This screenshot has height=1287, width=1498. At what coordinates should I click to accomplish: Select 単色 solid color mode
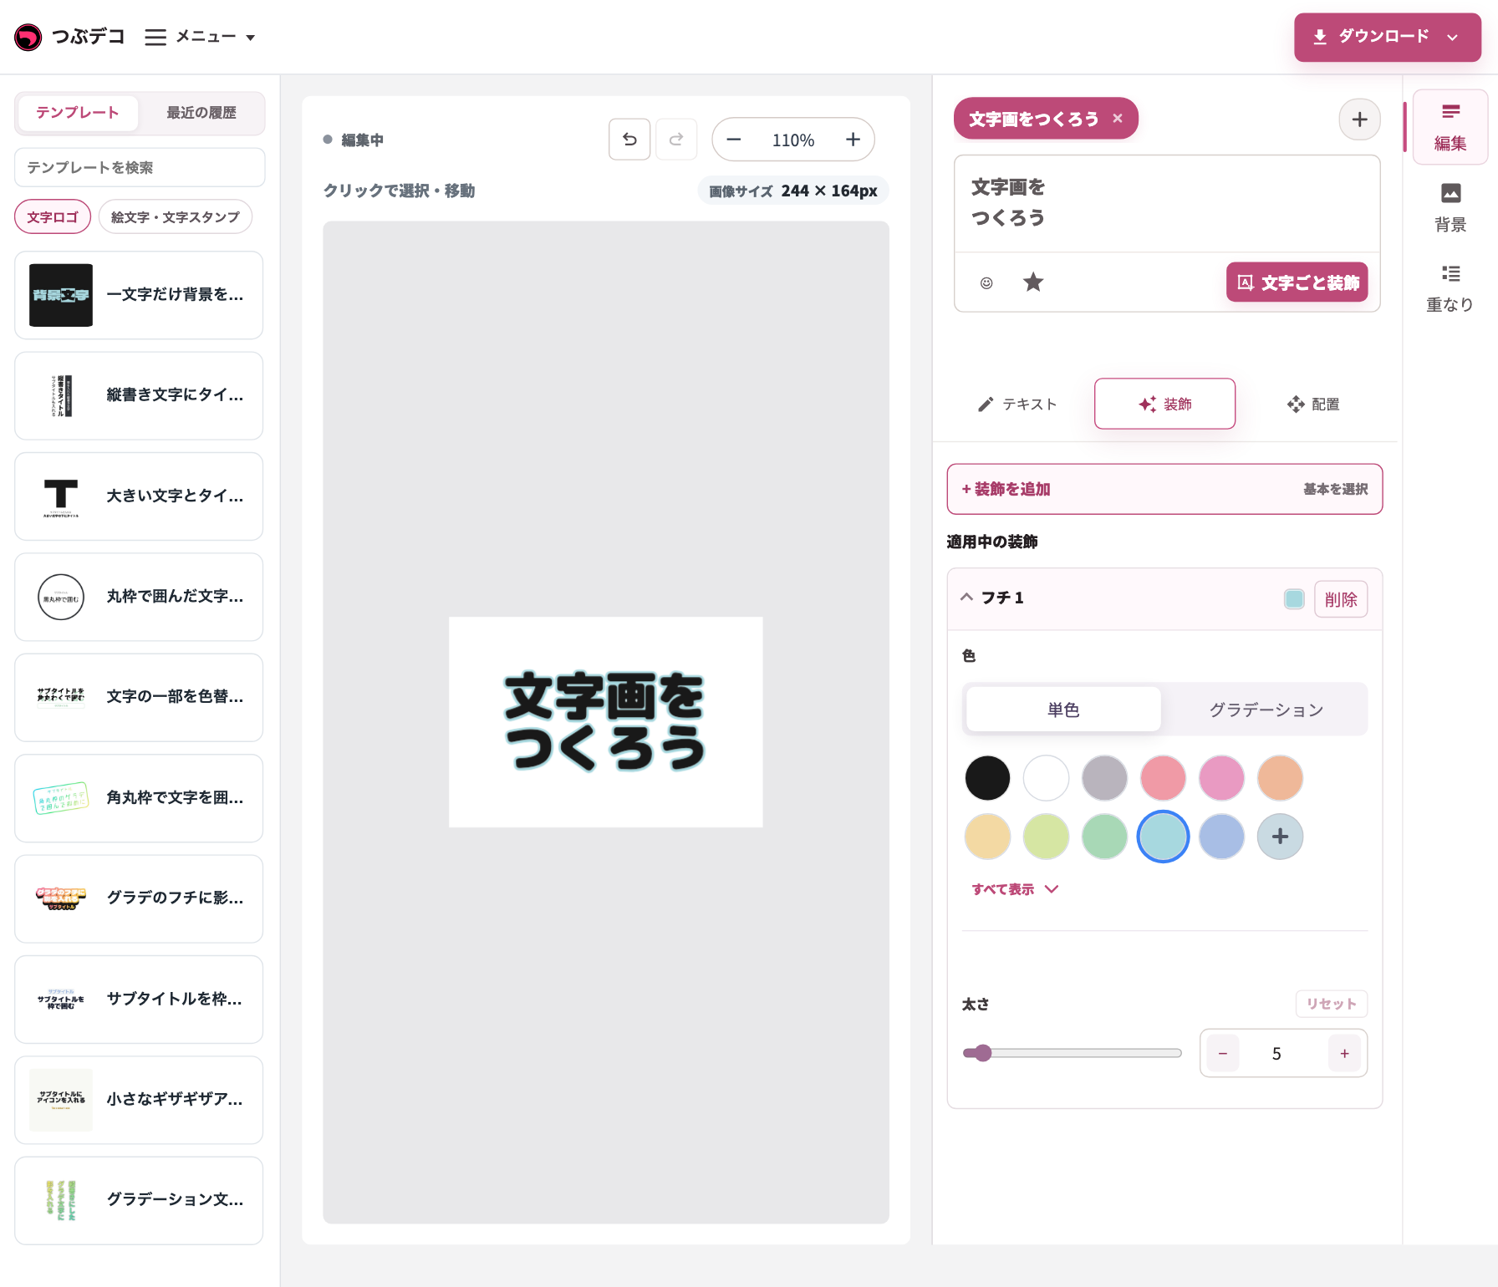coord(1063,710)
